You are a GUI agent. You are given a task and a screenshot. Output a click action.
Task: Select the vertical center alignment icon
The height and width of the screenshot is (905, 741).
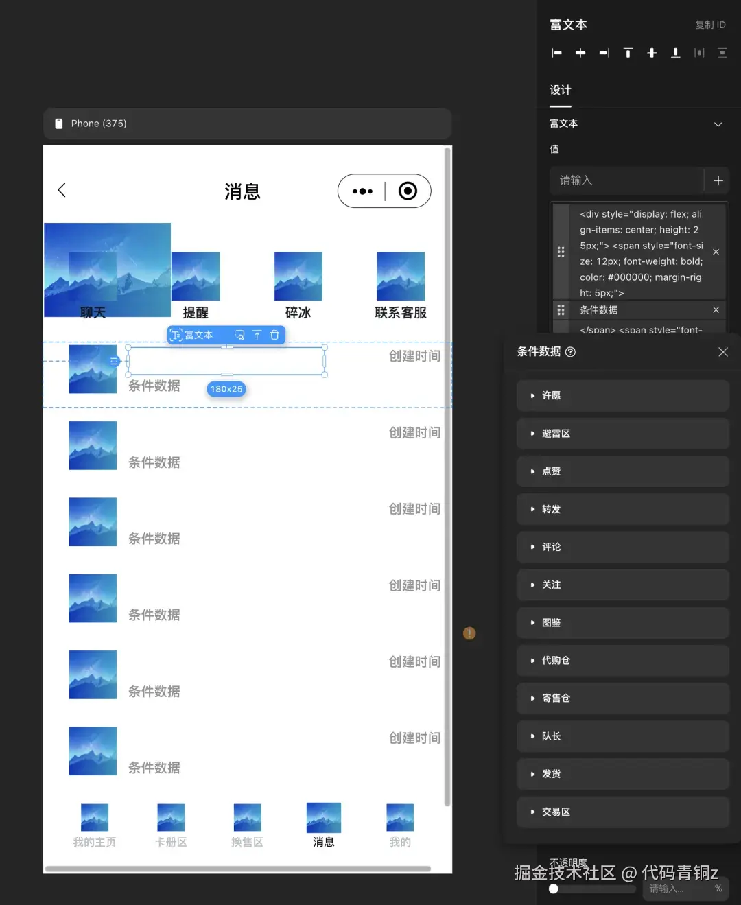(651, 52)
